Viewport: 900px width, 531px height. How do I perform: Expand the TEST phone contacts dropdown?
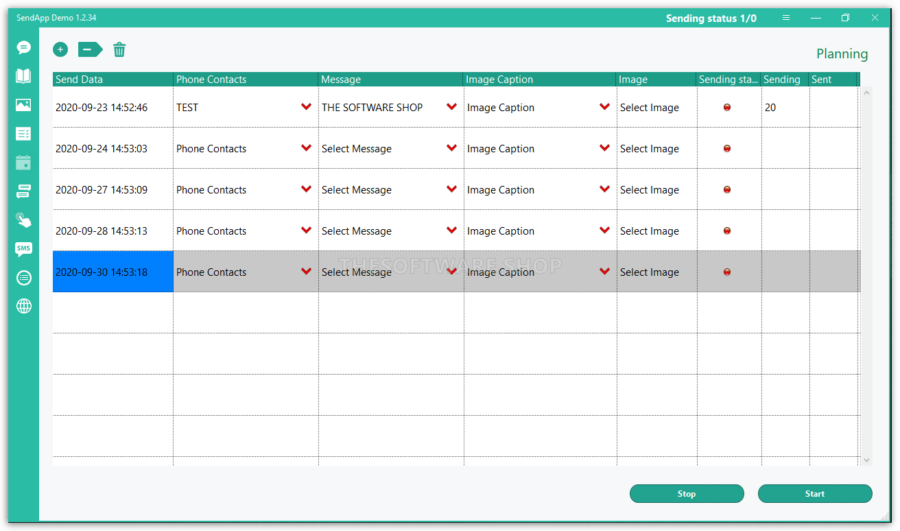tap(306, 107)
